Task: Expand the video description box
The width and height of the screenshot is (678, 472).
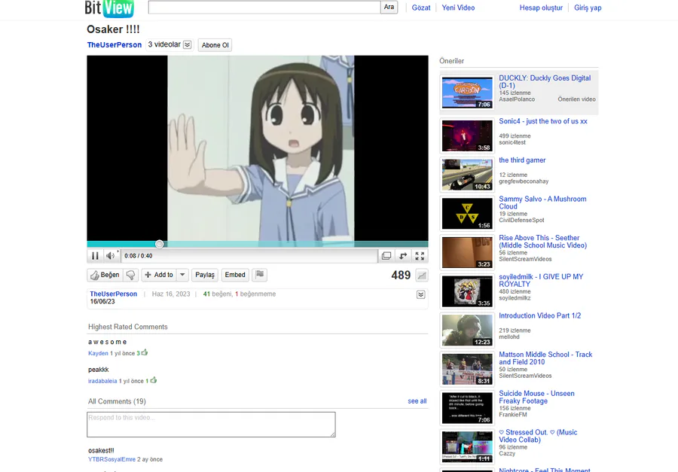Action: (420, 294)
